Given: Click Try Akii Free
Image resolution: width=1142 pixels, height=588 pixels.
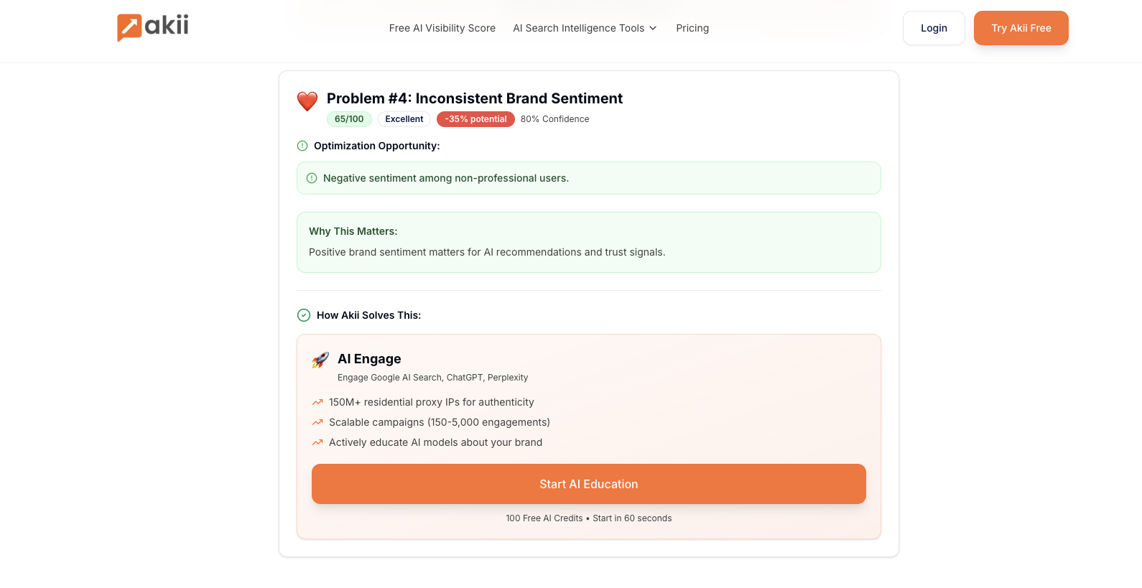Looking at the screenshot, I should point(1021,27).
